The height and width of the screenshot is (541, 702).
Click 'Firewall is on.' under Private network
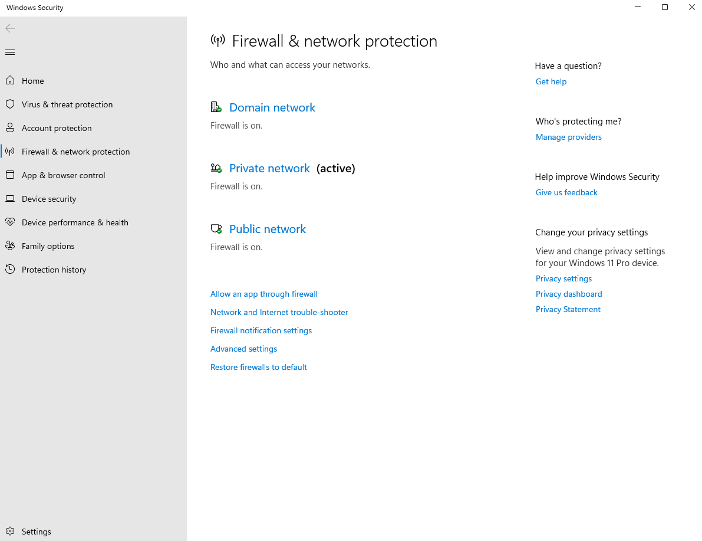click(236, 186)
